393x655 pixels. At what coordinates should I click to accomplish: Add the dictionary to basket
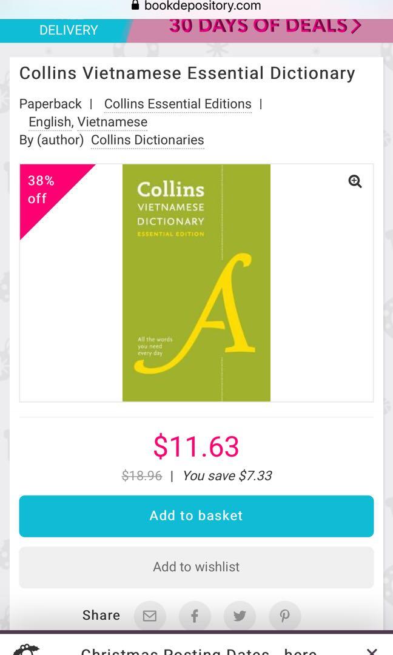pyautogui.click(x=196, y=516)
